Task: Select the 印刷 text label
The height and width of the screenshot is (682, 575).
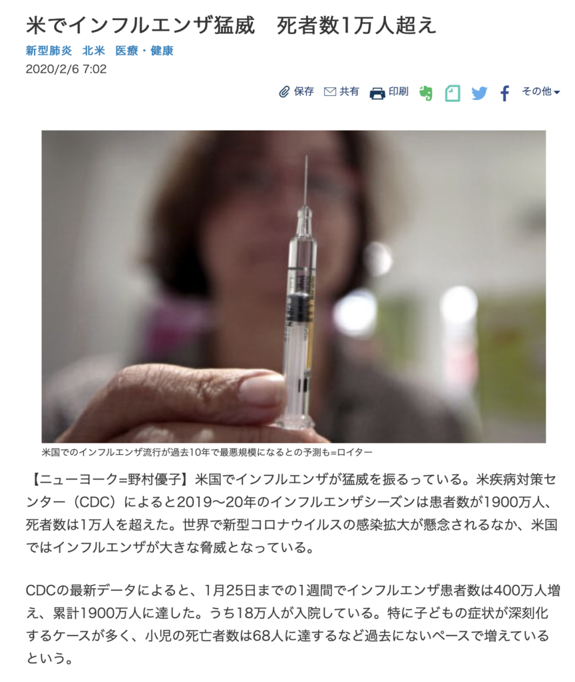Action: coord(399,91)
